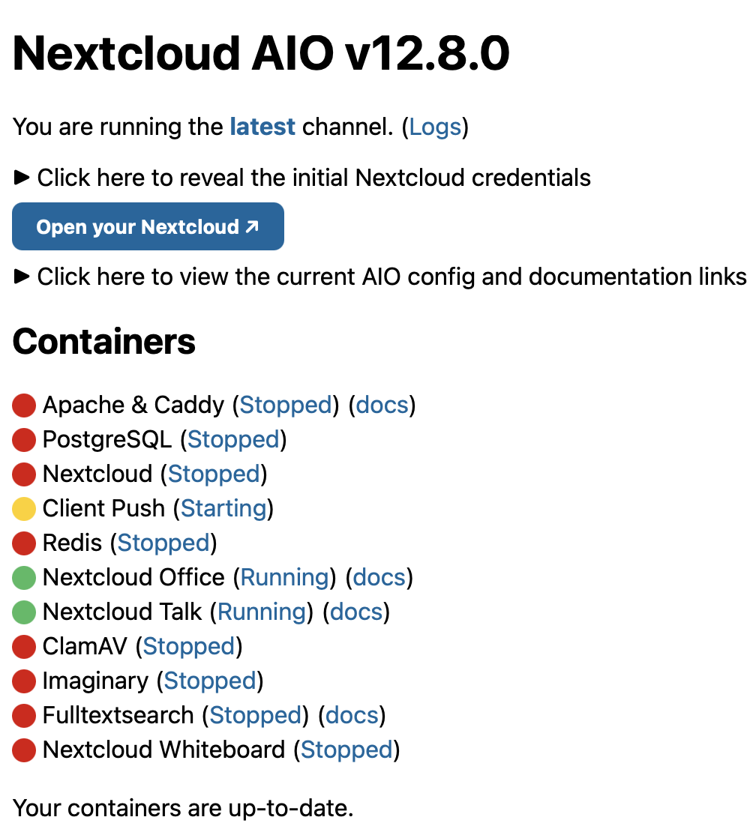Follow the latest channel link
The width and height of the screenshot is (750, 835).
[x=262, y=127]
